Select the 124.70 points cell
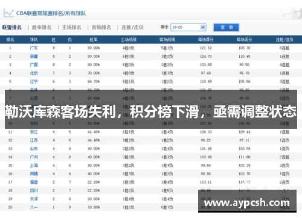This screenshot has height=218, width=302. click(206, 57)
